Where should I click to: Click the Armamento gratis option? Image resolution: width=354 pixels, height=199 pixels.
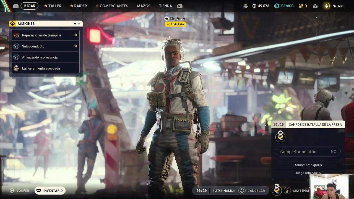pyautogui.click(x=308, y=165)
